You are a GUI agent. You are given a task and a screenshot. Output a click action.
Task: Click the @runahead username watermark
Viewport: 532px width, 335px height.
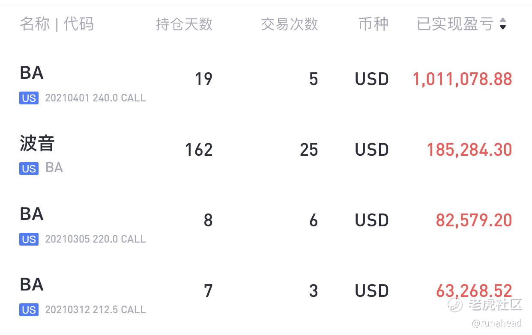[x=496, y=323]
